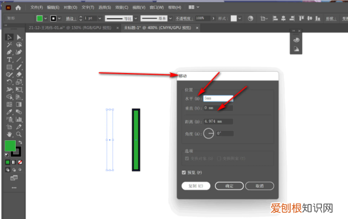Open the fill color dropdown arrow
348x219 pixels.
[45, 19]
